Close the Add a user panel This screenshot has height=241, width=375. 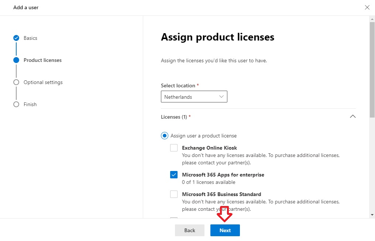[x=367, y=7]
